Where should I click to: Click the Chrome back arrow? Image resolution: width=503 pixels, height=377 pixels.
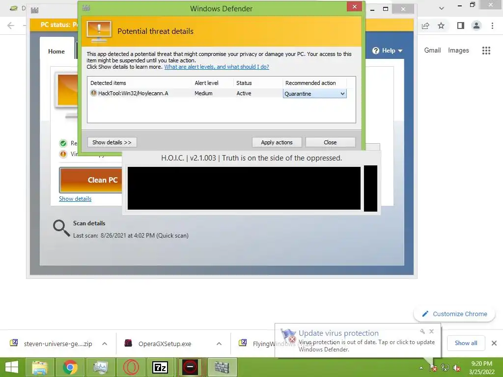(11, 26)
